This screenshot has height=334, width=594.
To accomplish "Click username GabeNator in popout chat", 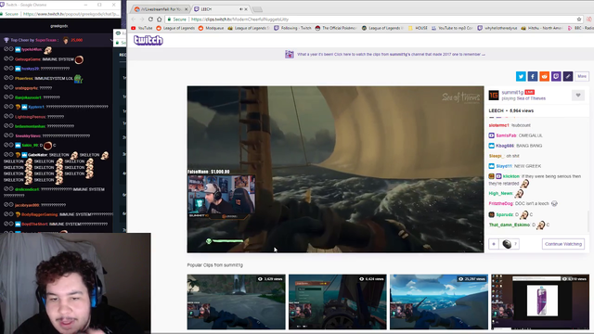I will coord(37,155).
